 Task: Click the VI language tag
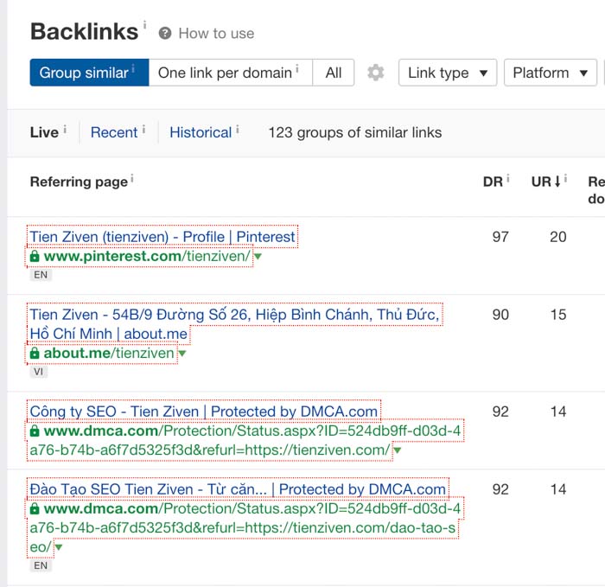click(39, 372)
